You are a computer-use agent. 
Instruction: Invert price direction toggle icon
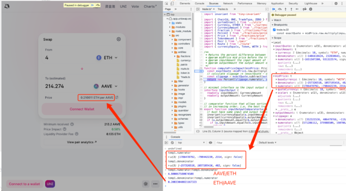click(x=117, y=97)
